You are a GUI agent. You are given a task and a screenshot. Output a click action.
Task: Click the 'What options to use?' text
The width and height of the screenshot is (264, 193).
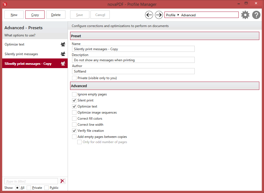click(20, 35)
